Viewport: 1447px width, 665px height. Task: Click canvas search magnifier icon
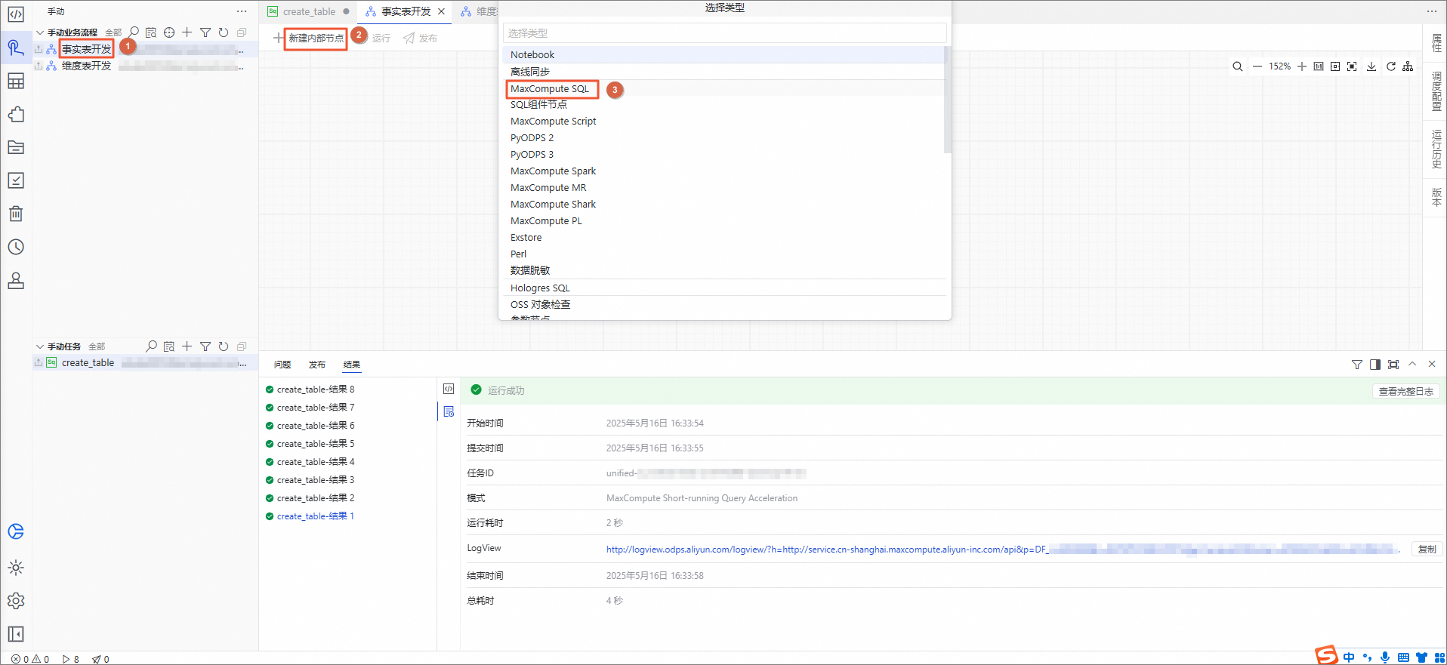1238,66
